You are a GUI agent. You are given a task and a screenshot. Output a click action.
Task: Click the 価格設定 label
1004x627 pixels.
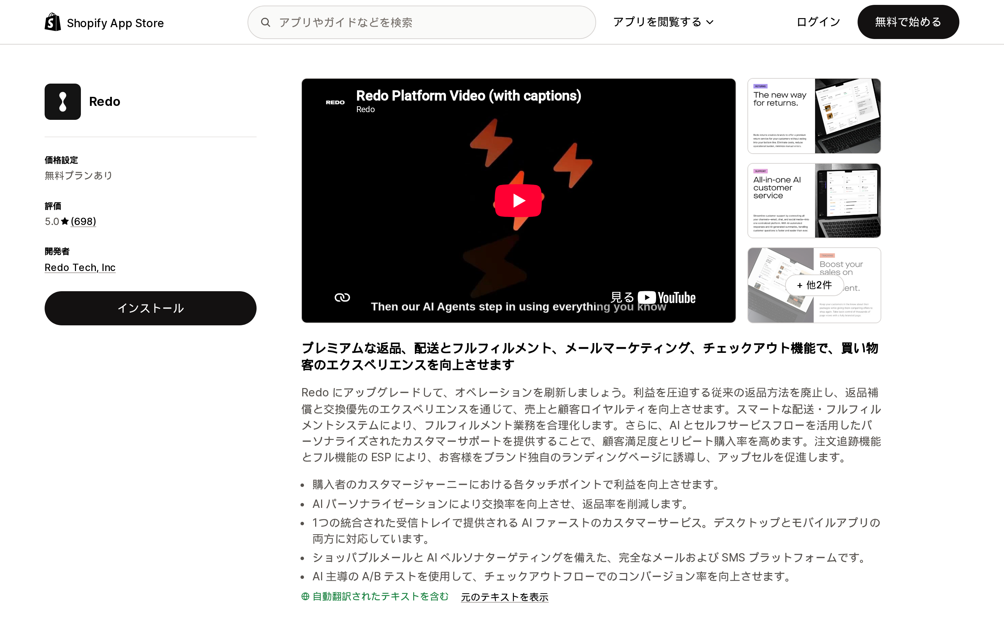tap(61, 160)
